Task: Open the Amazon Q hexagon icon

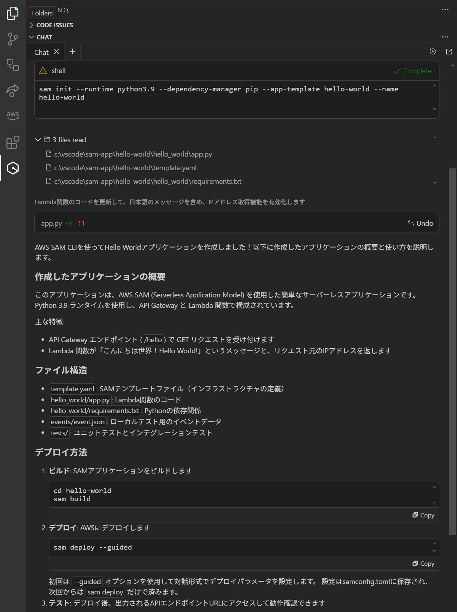Action: point(13,168)
